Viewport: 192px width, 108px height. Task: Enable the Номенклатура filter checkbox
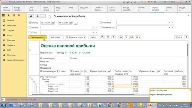101,27
